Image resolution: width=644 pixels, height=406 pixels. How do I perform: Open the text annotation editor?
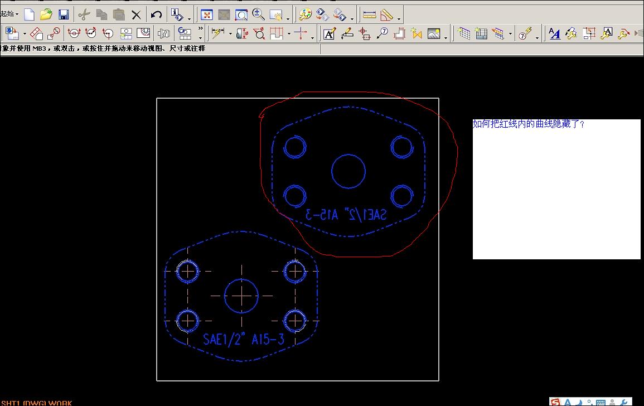click(330, 33)
